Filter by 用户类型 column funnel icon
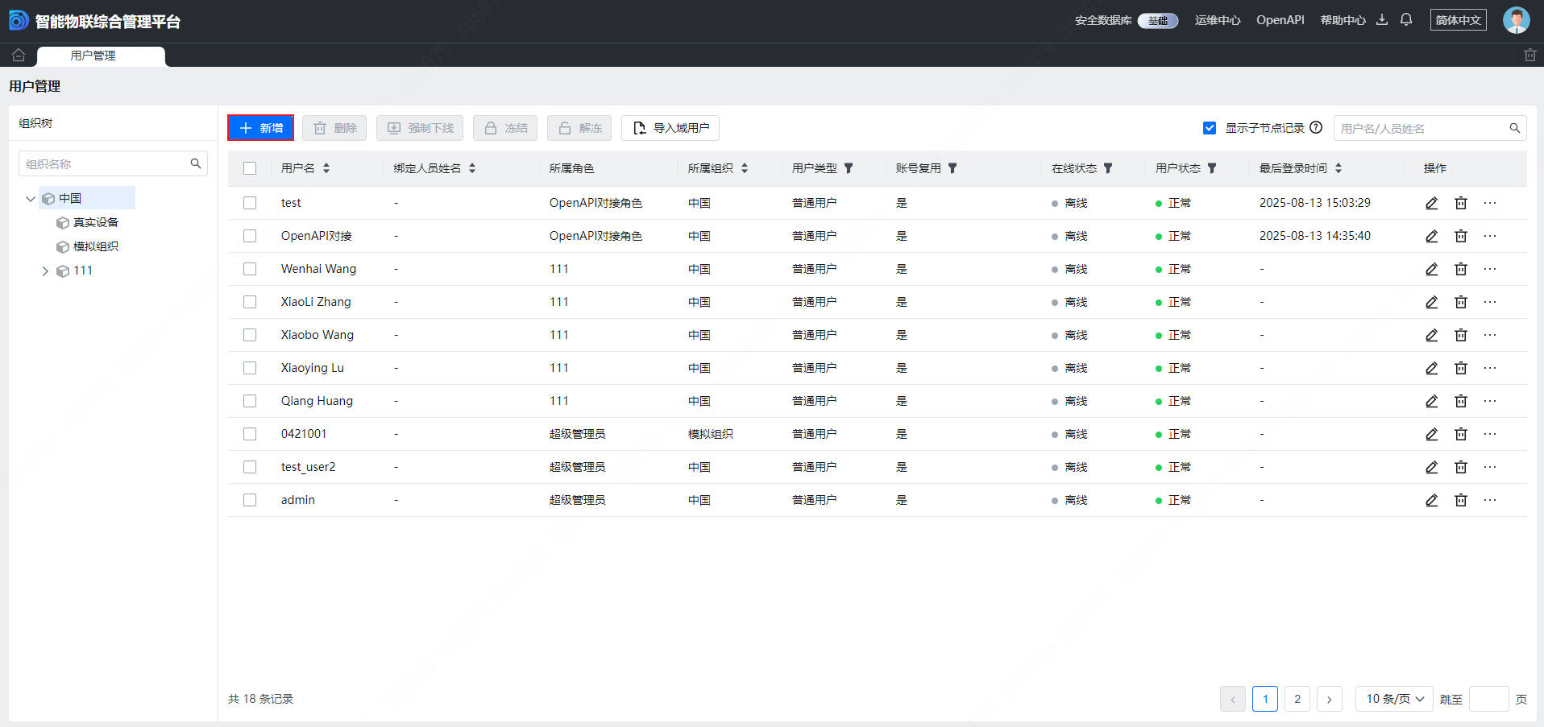The height and width of the screenshot is (727, 1544). coord(849,168)
